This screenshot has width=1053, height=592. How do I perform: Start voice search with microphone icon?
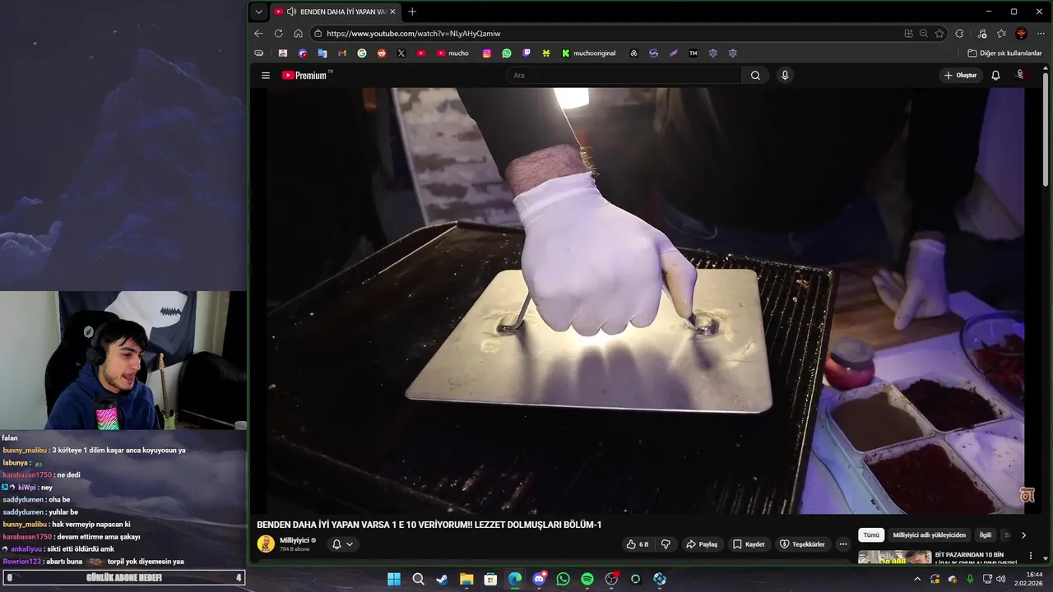pos(785,76)
